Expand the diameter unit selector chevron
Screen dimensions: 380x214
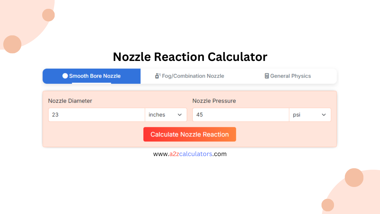pos(180,115)
